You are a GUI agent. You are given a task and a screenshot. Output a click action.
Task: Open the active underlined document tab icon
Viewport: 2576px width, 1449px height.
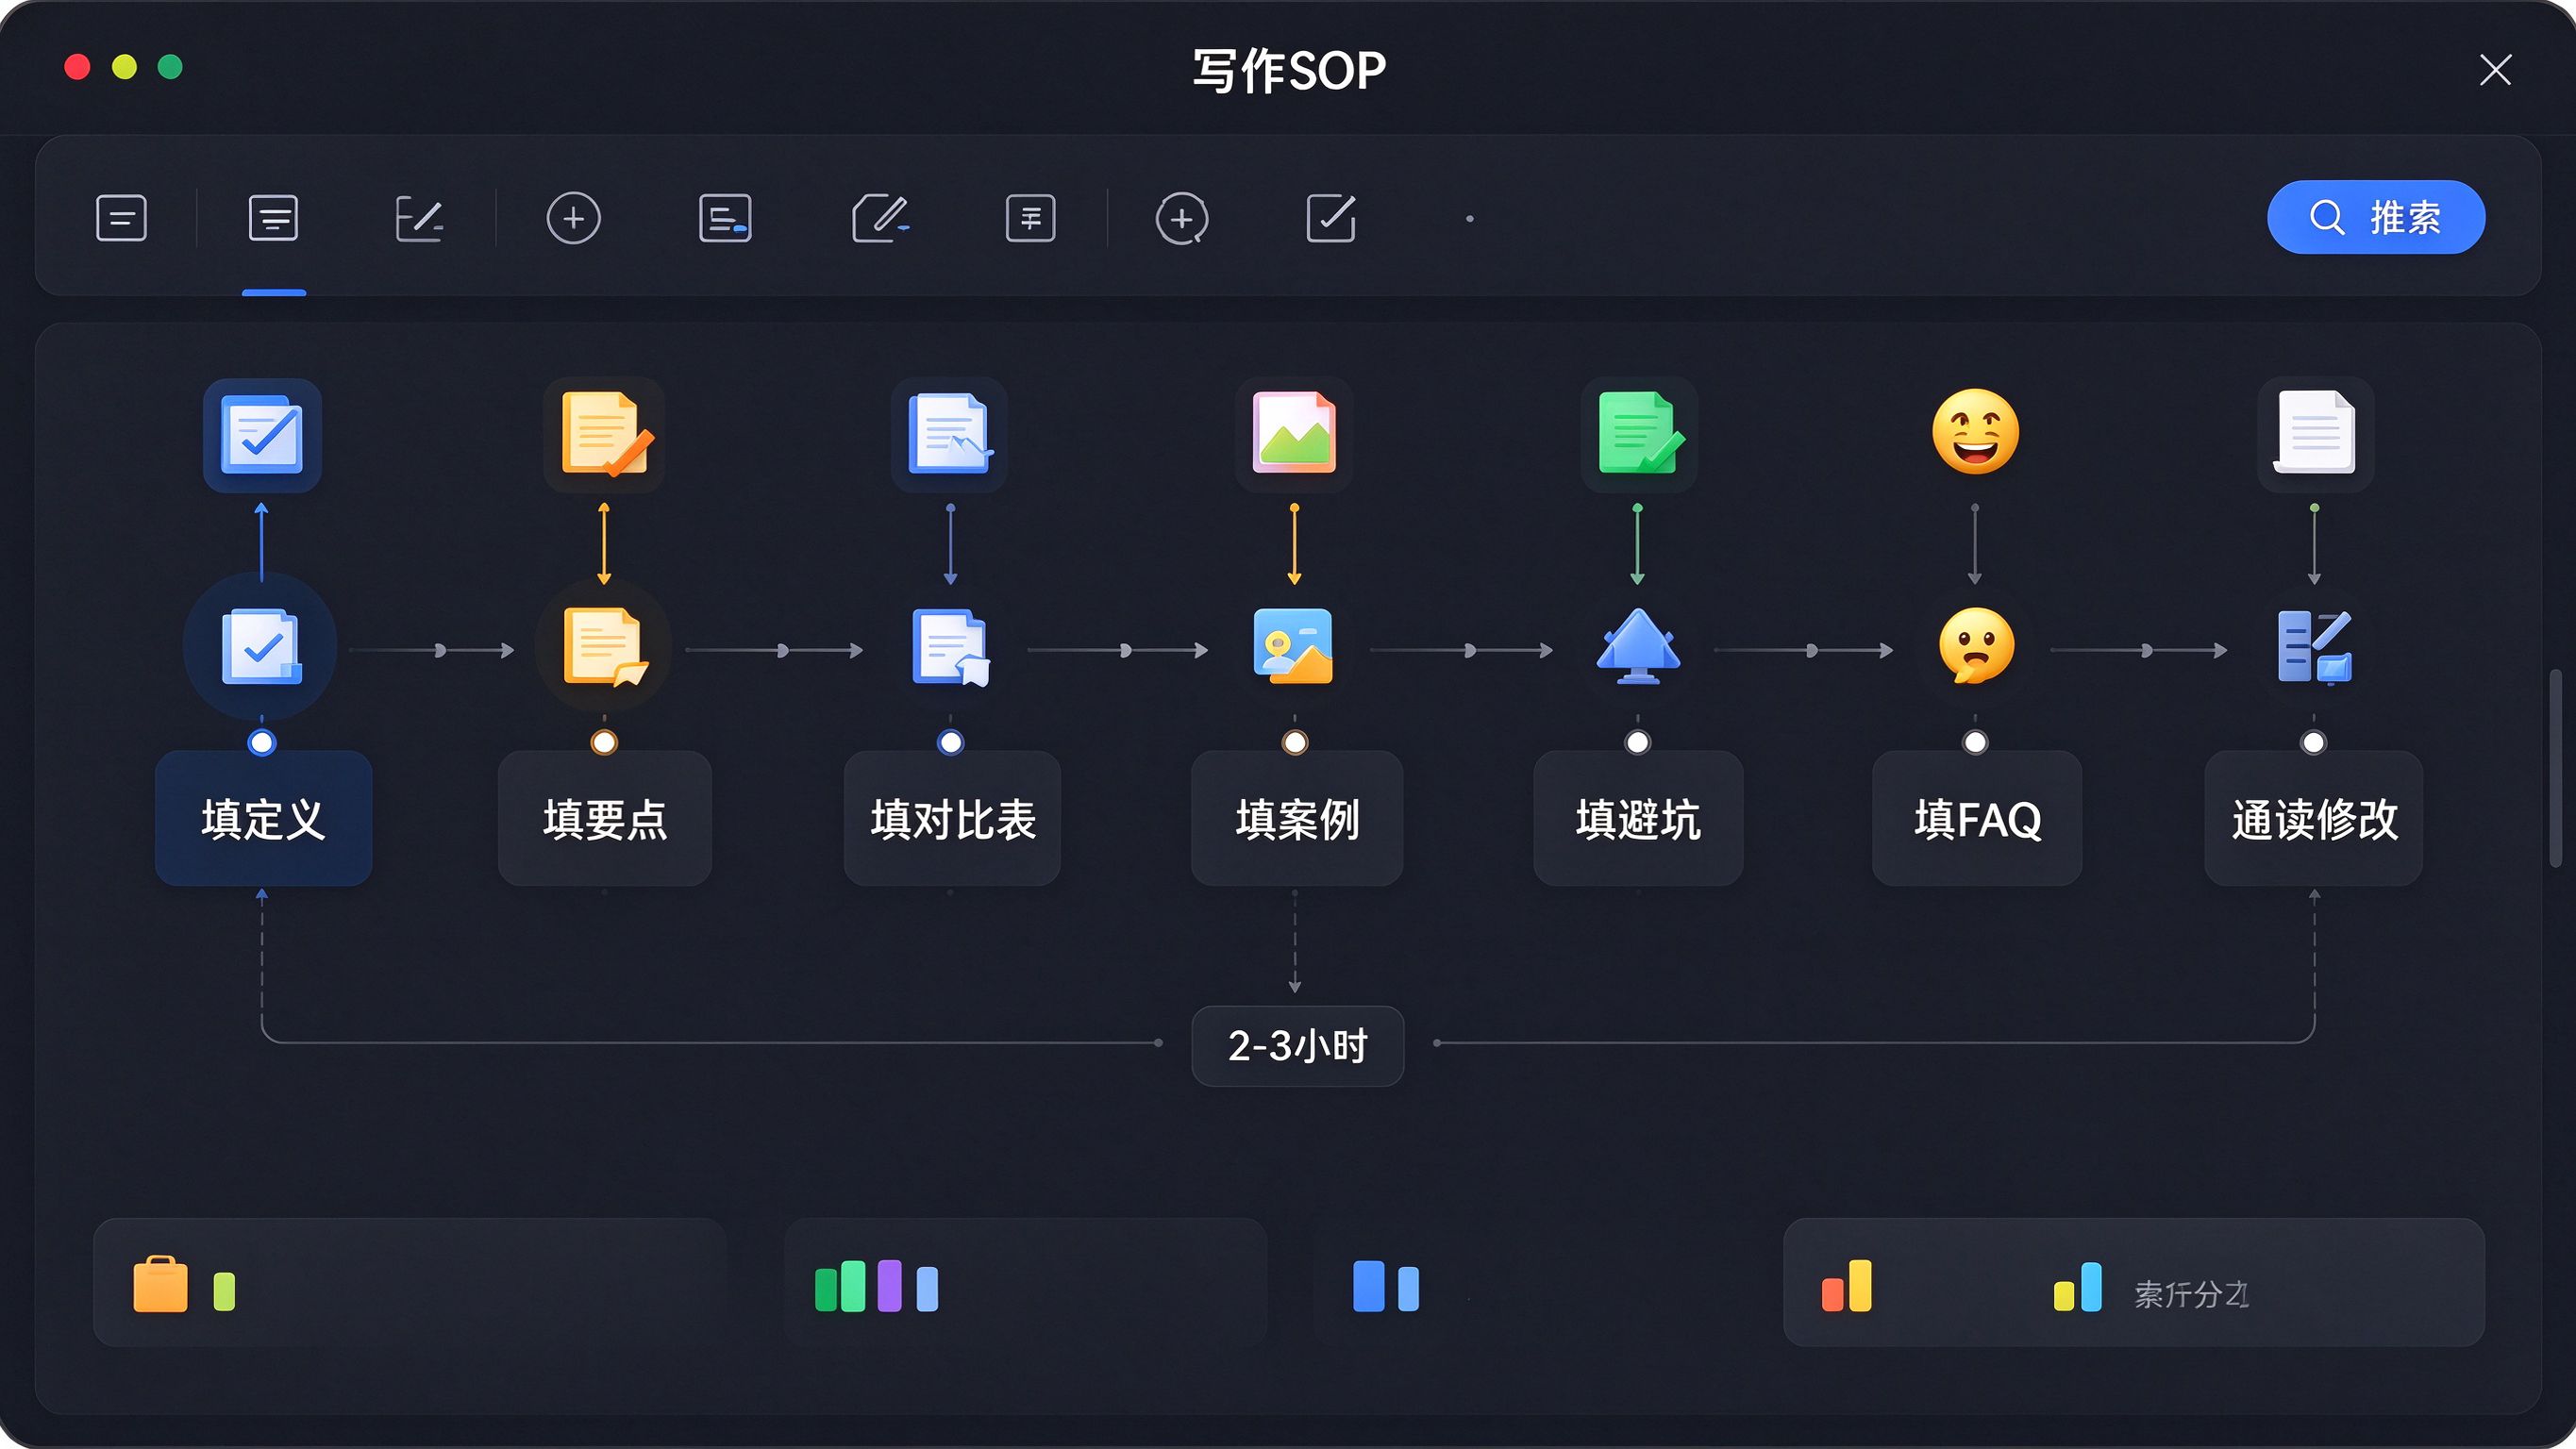[273, 218]
